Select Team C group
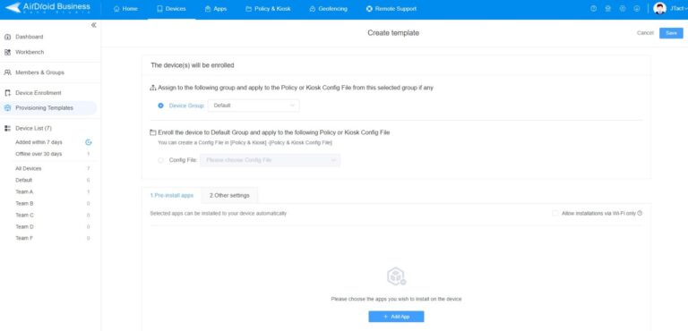Image resolution: width=688 pixels, height=331 pixels. click(x=24, y=216)
